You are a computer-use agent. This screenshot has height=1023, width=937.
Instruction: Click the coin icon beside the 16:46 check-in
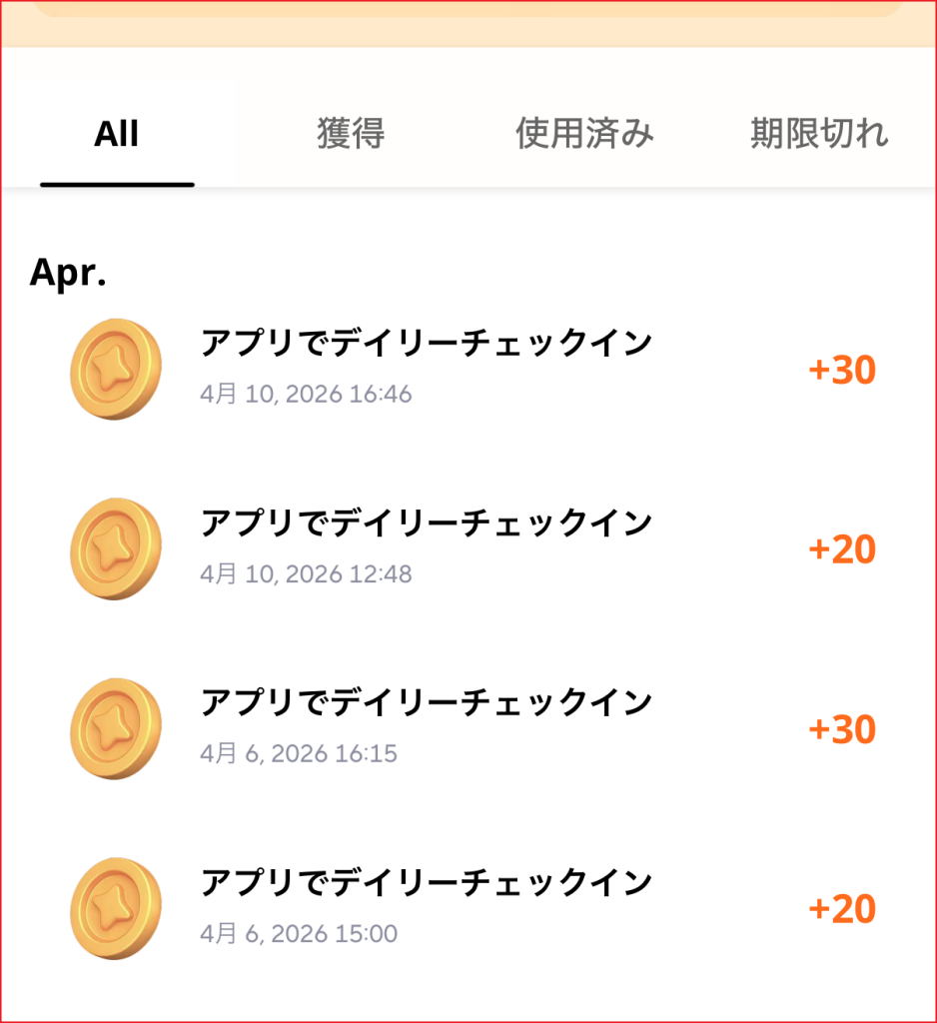116,370
